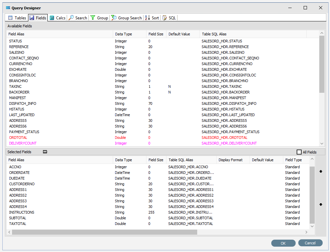This screenshot has width=330, height=252.
Task: Select the CONSIGNTOLOC field
Action: tap(163, 75)
